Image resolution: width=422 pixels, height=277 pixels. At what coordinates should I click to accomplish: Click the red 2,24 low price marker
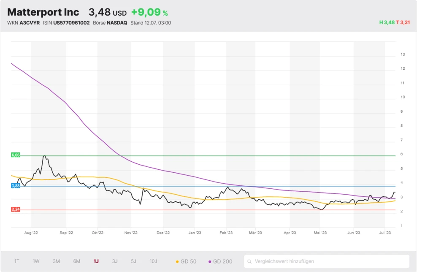click(x=16, y=209)
